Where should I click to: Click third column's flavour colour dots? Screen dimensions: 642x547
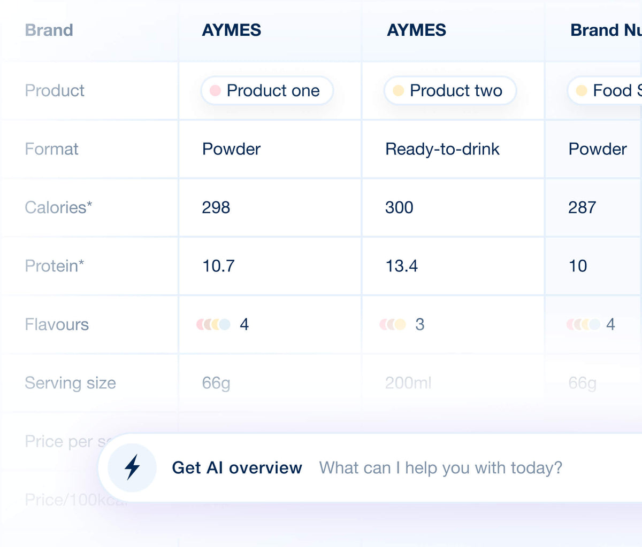[584, 324]
